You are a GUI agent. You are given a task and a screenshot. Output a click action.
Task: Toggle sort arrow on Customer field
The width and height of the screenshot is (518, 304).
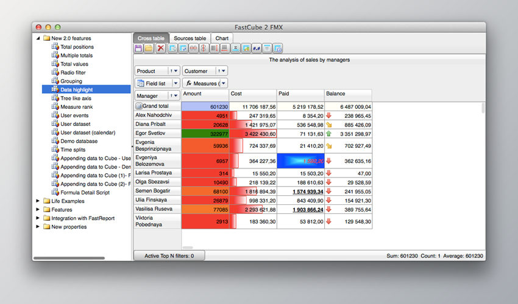tap(219, 71)
